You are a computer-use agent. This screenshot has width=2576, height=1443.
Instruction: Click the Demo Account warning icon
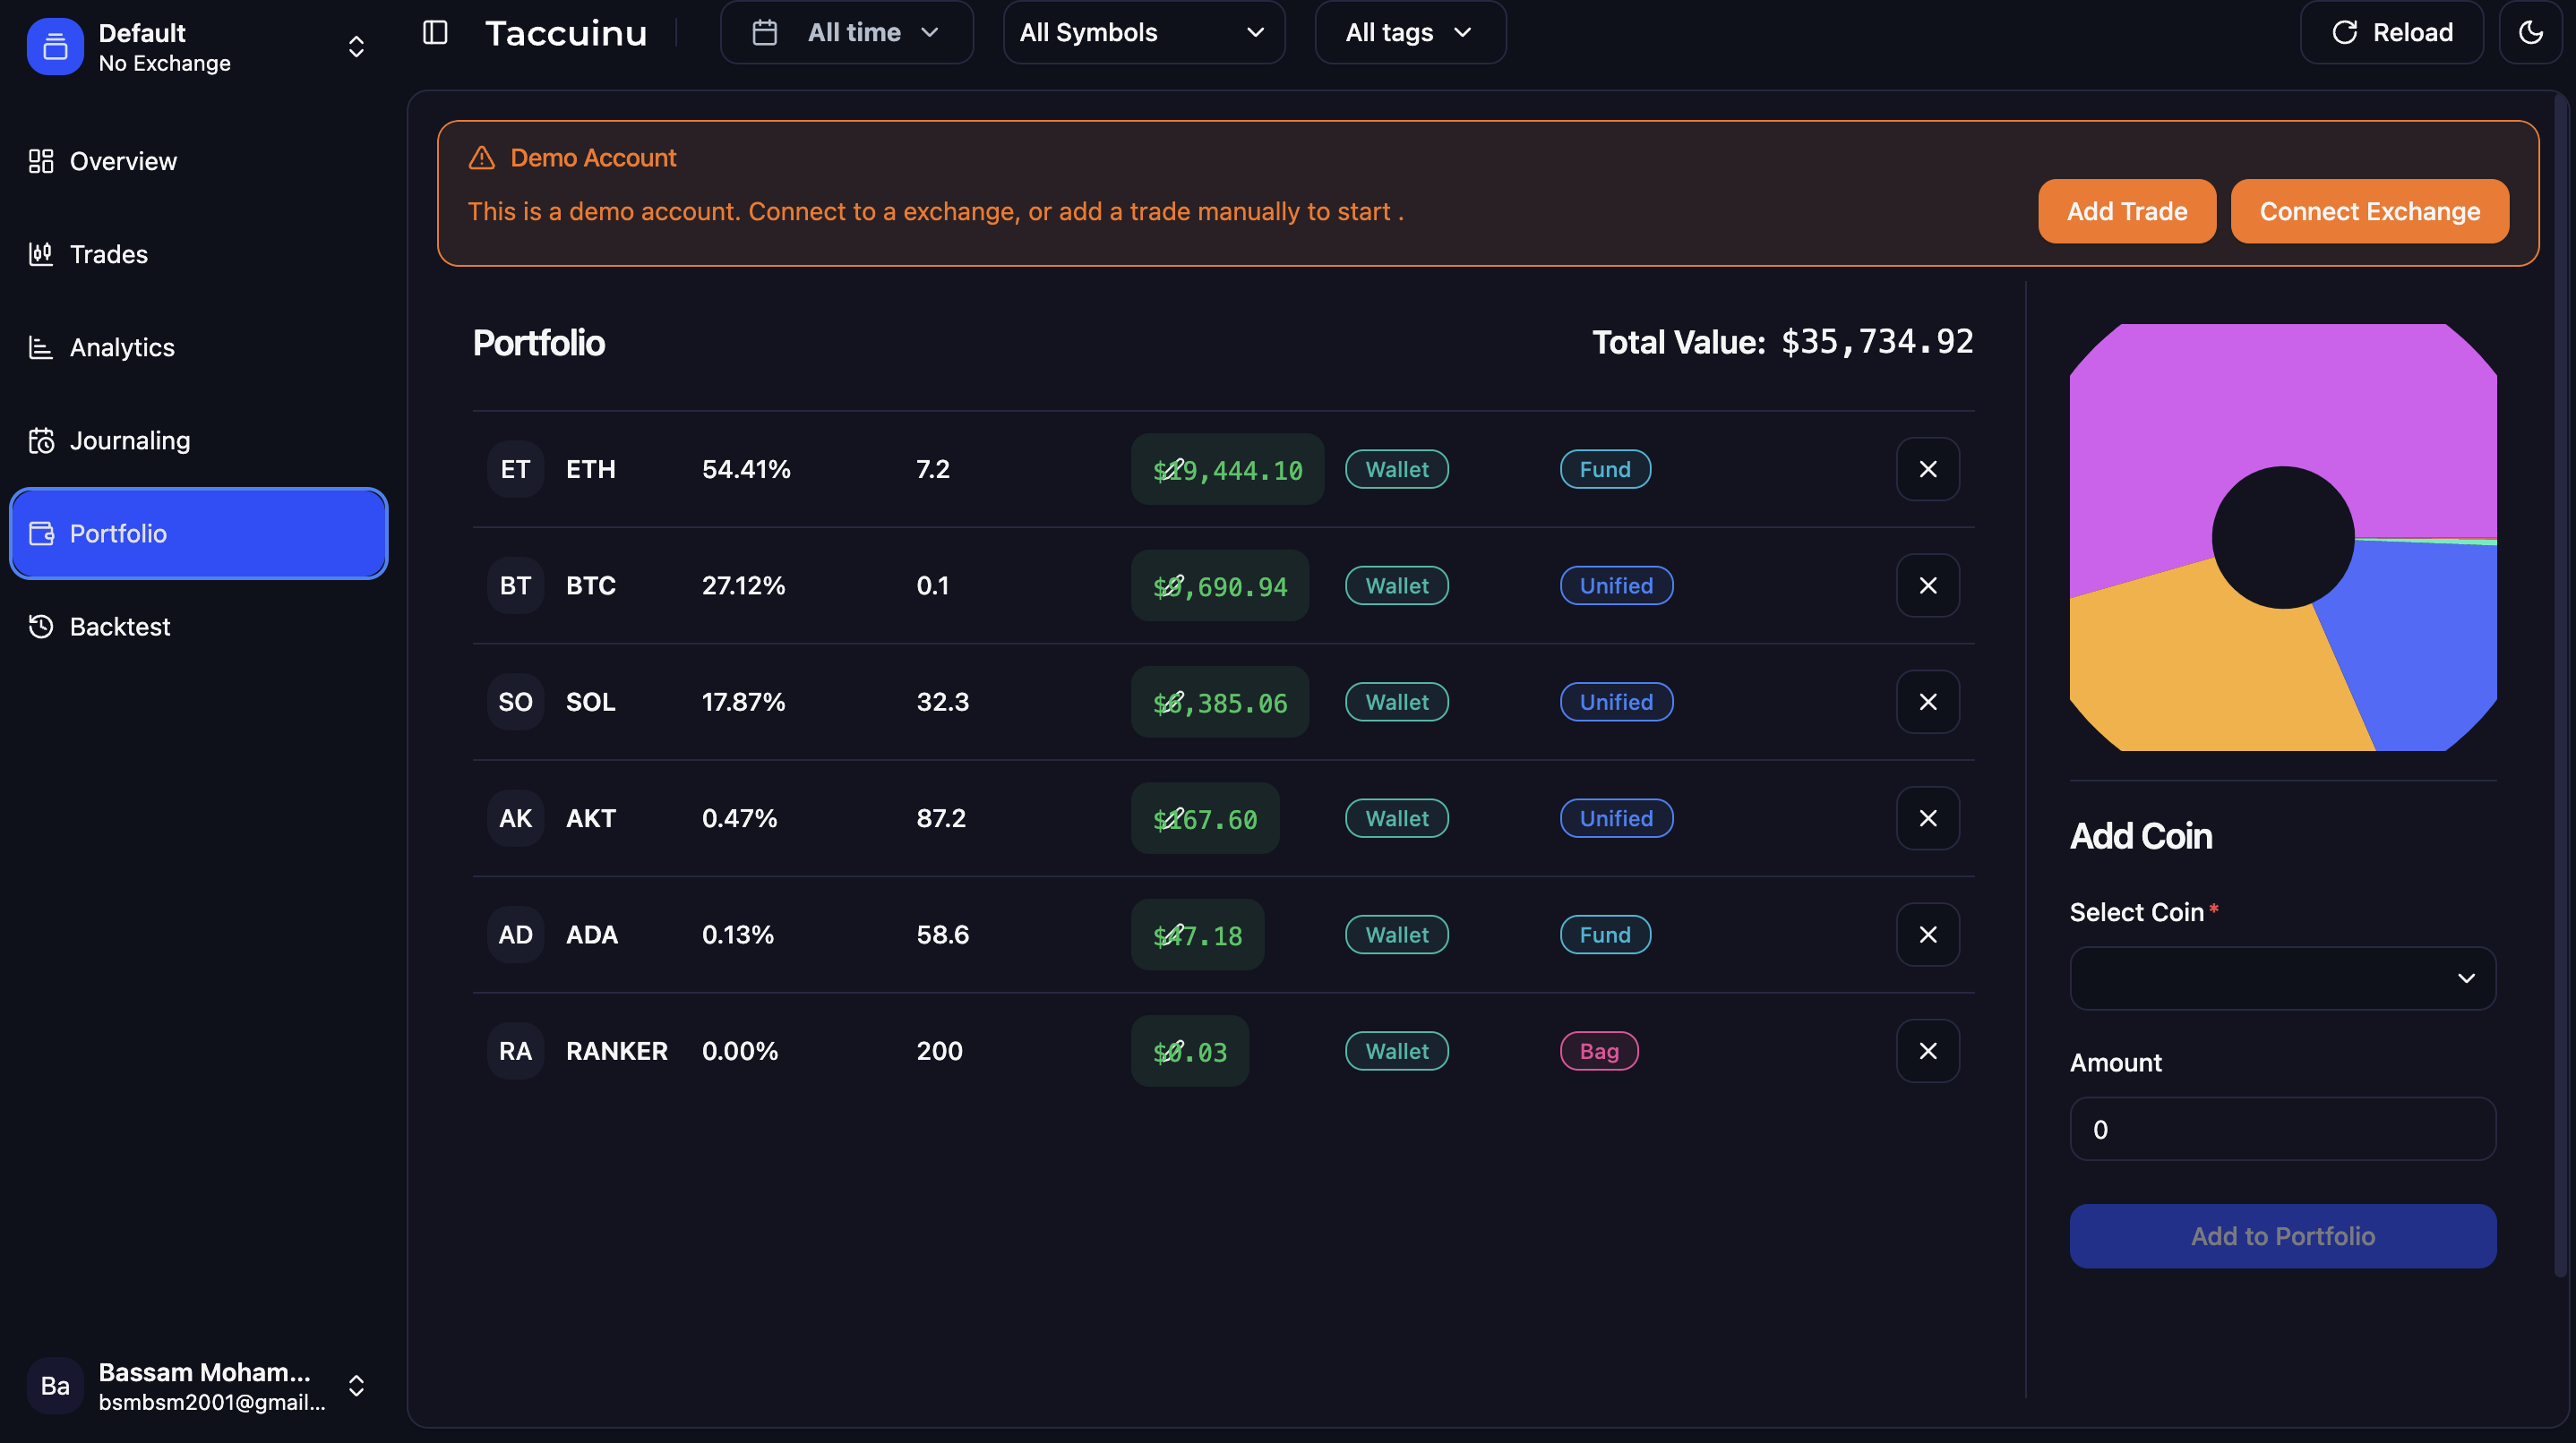click(482, 158)
